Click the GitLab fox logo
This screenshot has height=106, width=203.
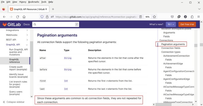tap(5, 24)
